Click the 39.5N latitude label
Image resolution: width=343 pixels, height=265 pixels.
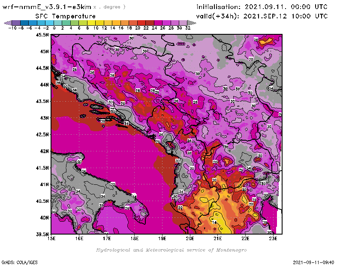[x=42, y=235]
